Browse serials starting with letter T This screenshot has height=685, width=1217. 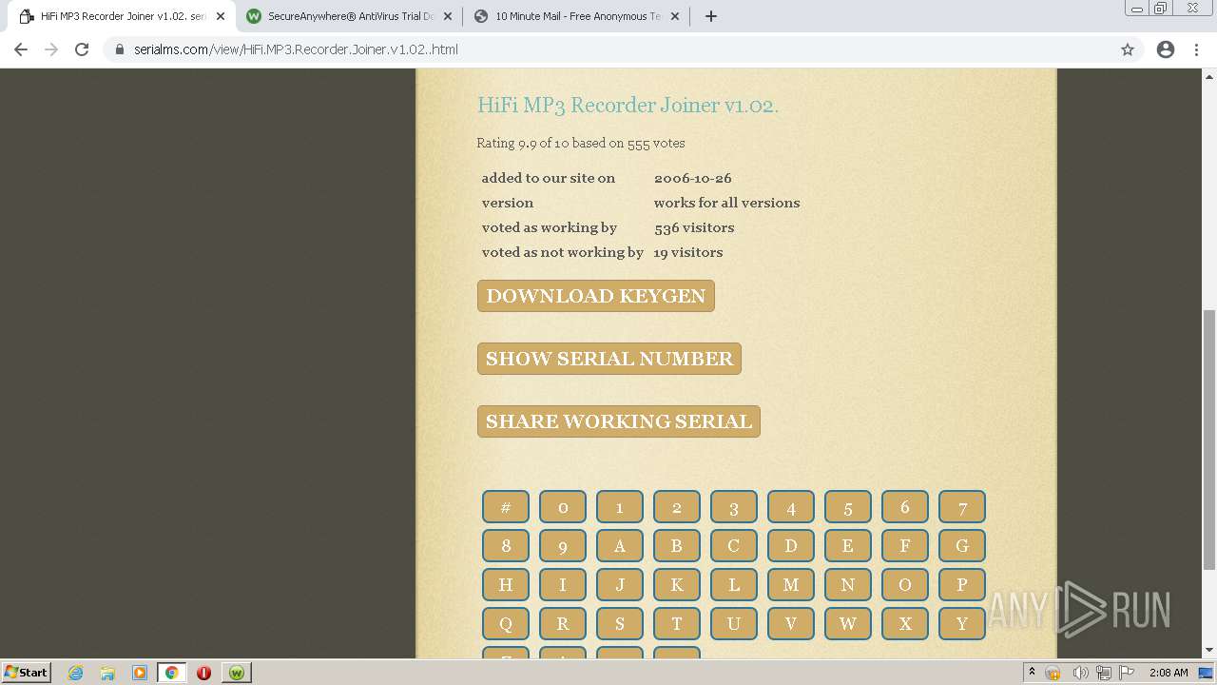click(x=677, y=624)
